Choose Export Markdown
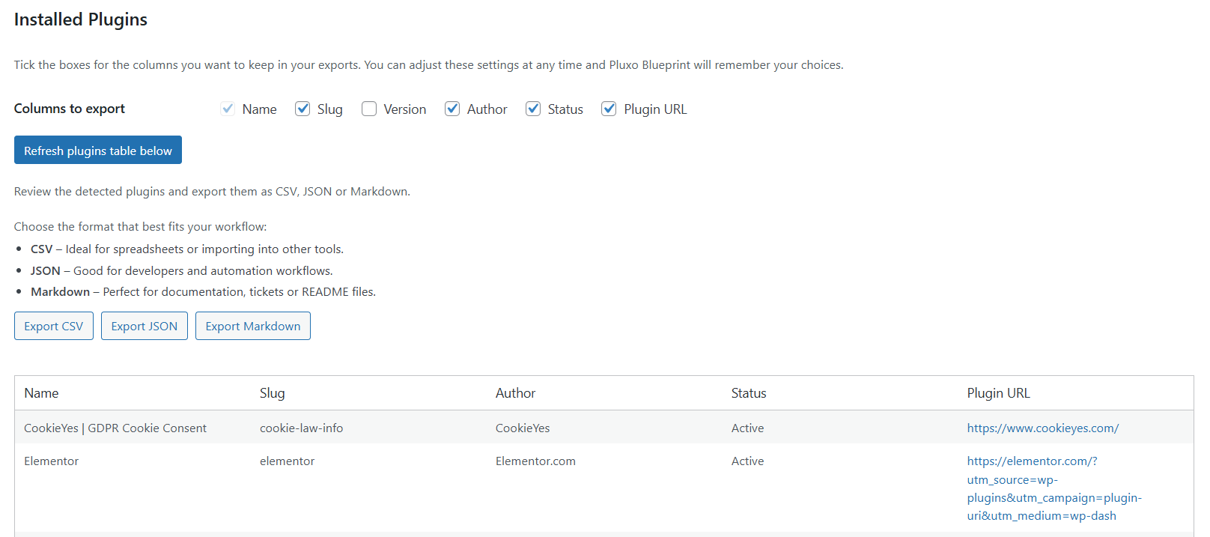The width and height of the screenshot is (1210, 537). (253, 326)
